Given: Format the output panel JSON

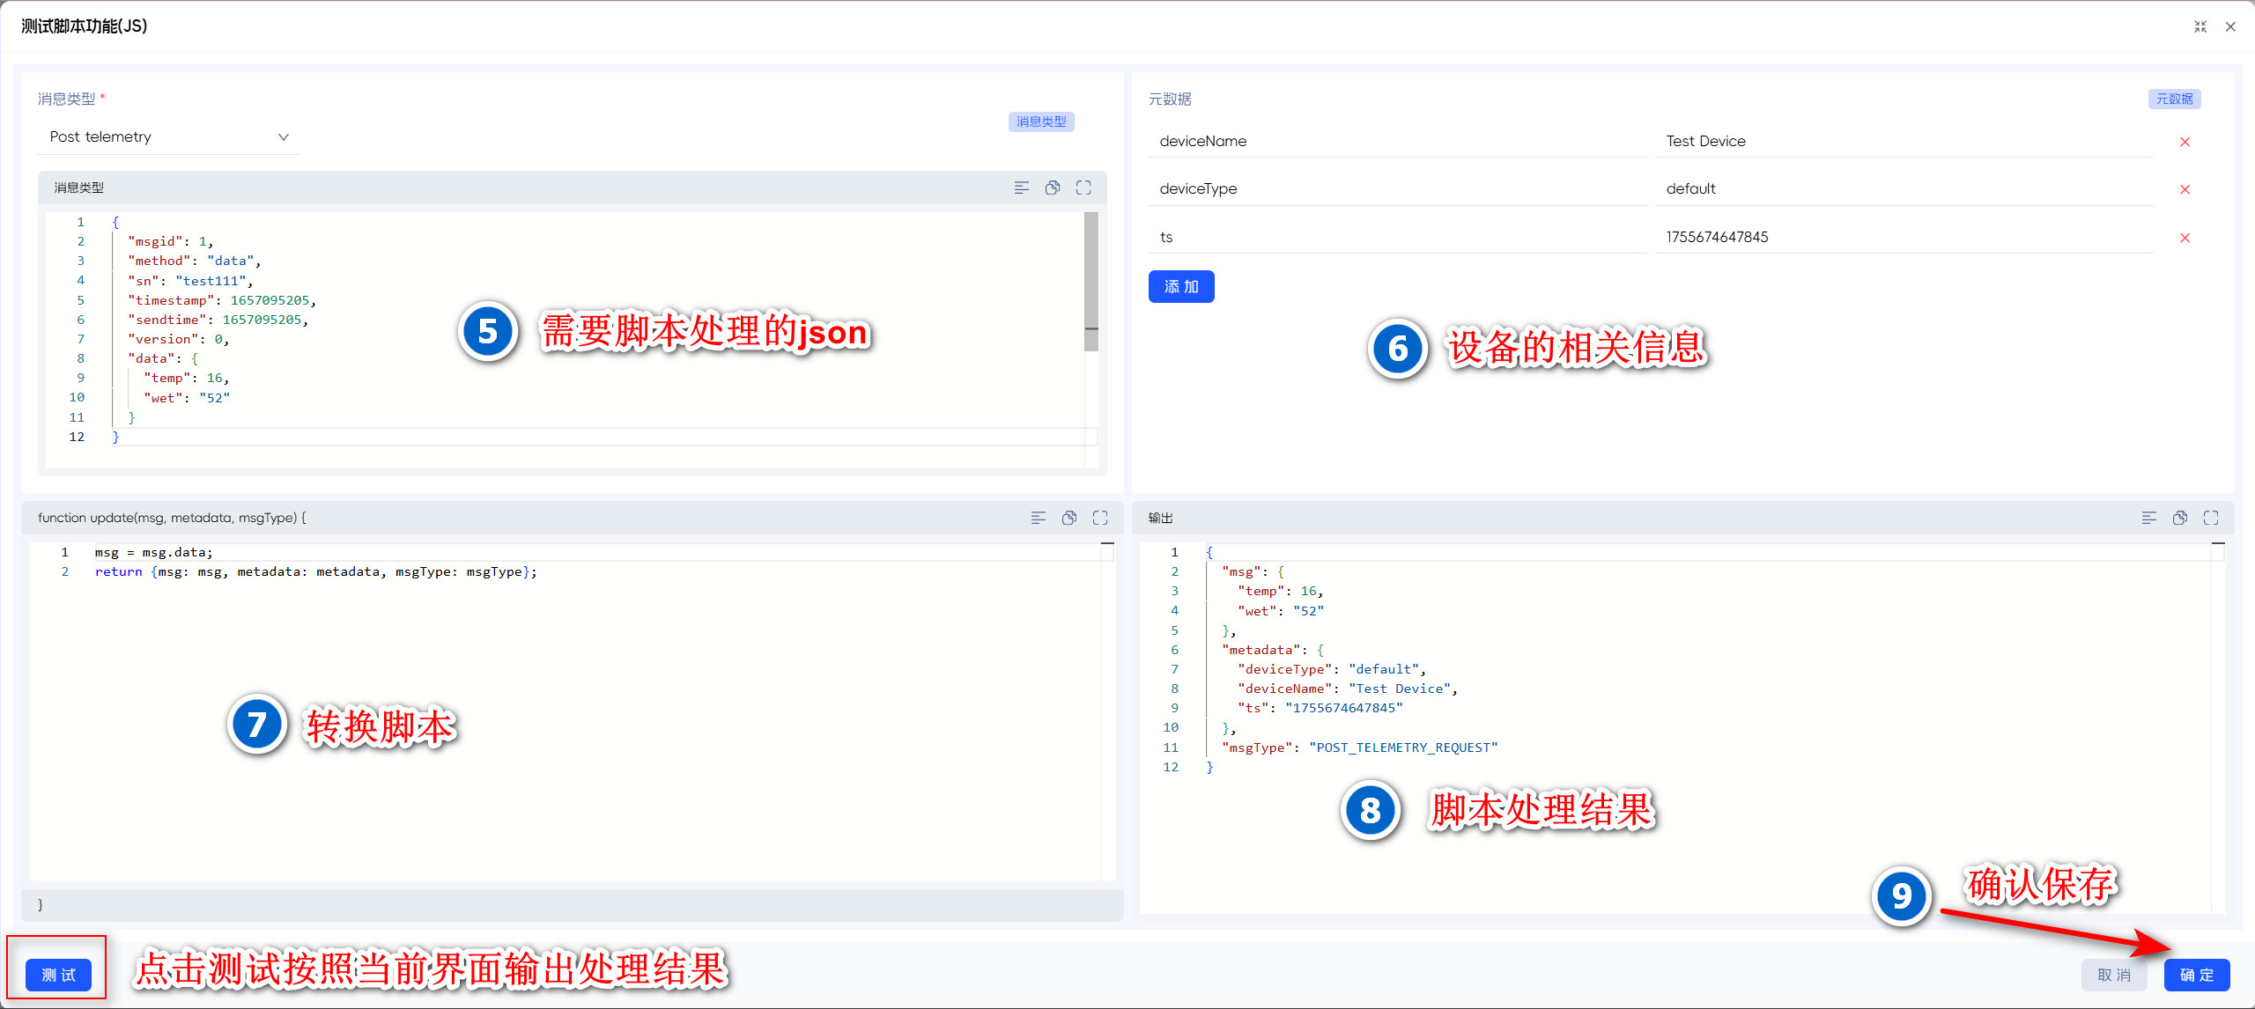Looking at the screenshot, I should click(x=2148, y=518).
